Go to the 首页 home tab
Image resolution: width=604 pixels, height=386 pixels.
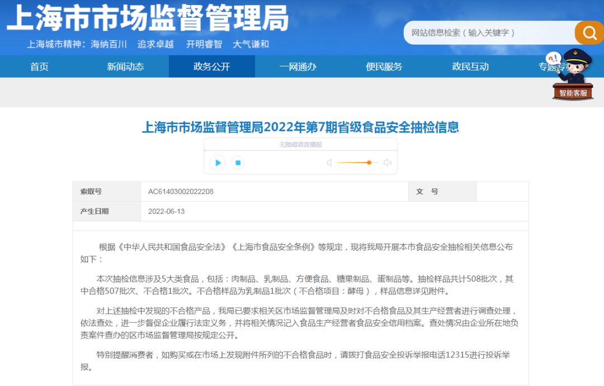[x=39, y=66]
